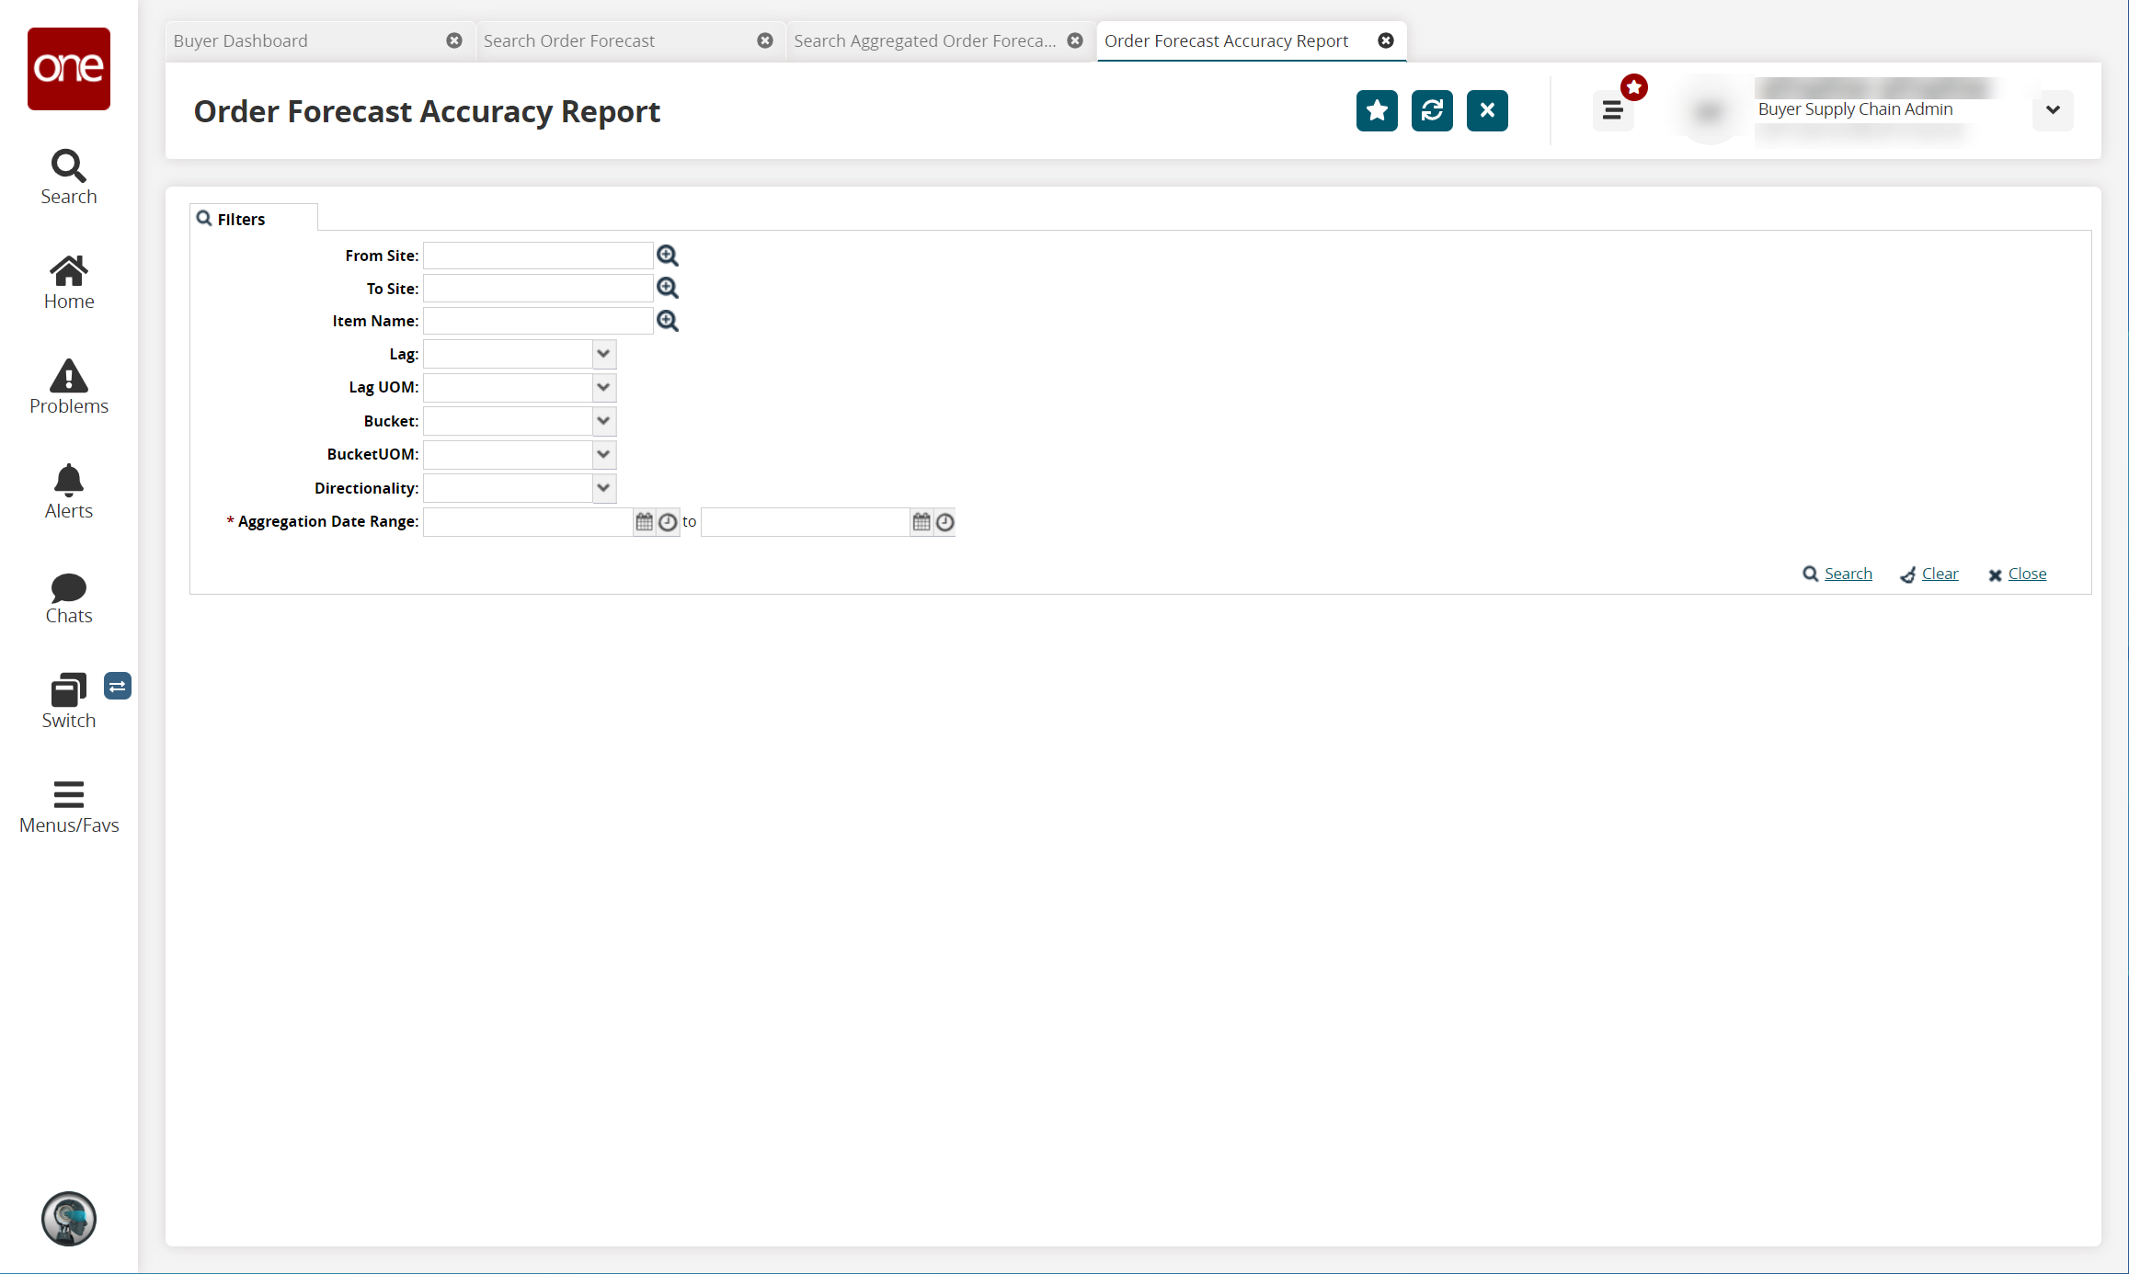Expand the Lag UOM dropdown selector

click(x=604, y=387)
